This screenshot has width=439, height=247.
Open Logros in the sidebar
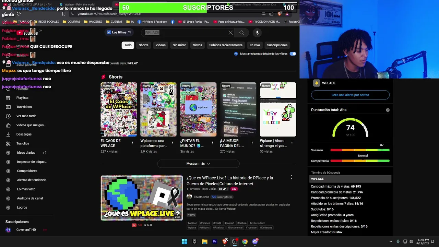tap(22, 208)
